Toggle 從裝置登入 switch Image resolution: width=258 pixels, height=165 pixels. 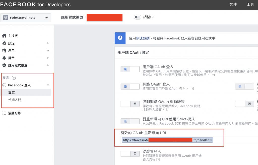[x=130, y=154]
